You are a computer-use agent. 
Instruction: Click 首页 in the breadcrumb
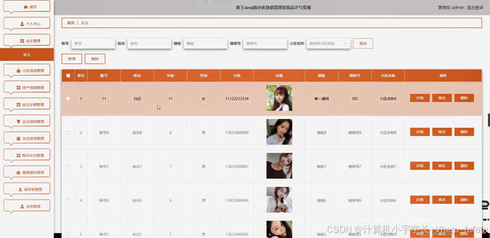71,23
